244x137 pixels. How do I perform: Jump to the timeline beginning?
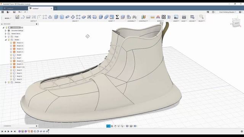2,131
